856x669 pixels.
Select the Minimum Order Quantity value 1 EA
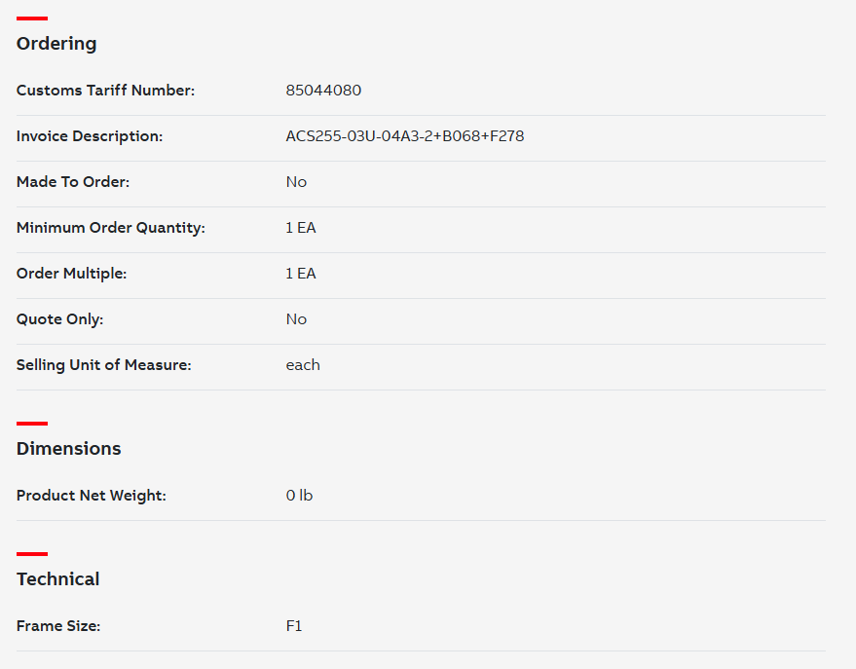[x=300, y=228]
